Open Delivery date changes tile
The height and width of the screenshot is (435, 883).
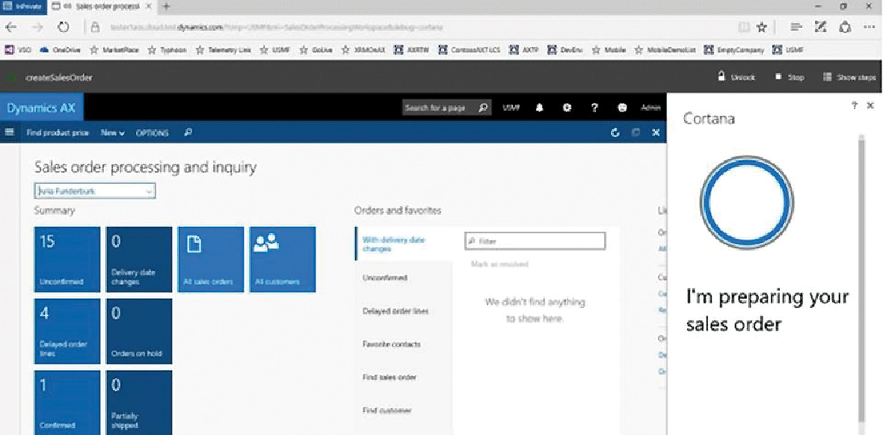click(x=139, y=259)
